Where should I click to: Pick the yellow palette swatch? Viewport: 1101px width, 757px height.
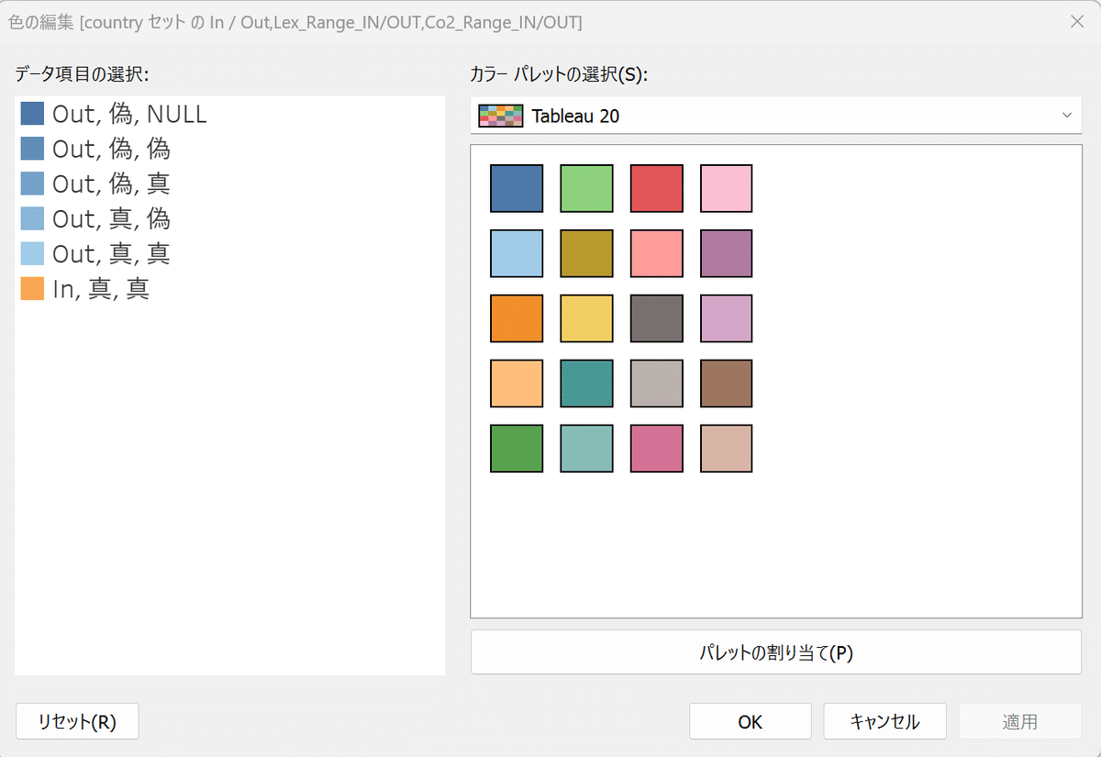586,318
